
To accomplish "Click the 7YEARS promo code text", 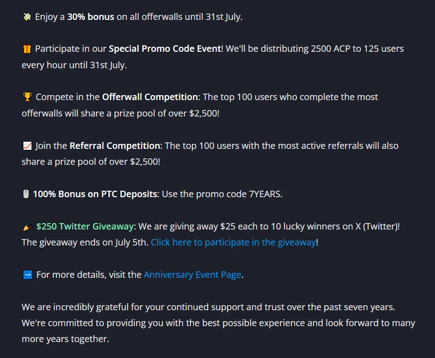I will [265, 194].
